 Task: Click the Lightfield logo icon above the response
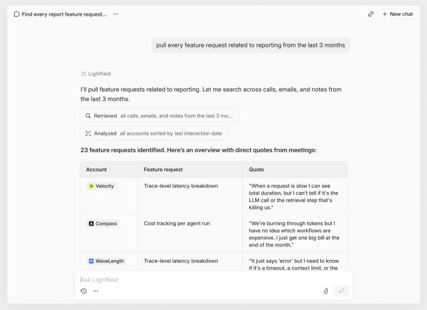click(84, 74)
